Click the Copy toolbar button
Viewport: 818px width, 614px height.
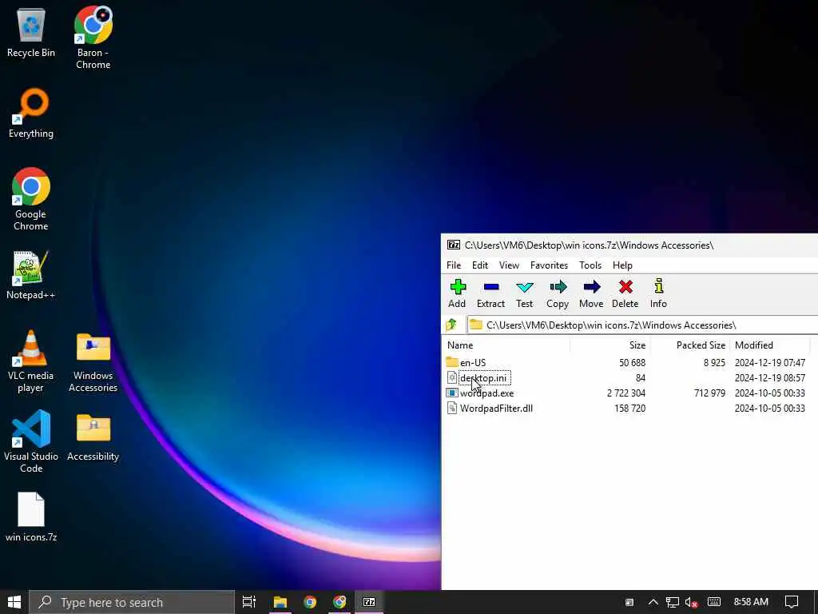pyautogui.click(x=557, y=293)
